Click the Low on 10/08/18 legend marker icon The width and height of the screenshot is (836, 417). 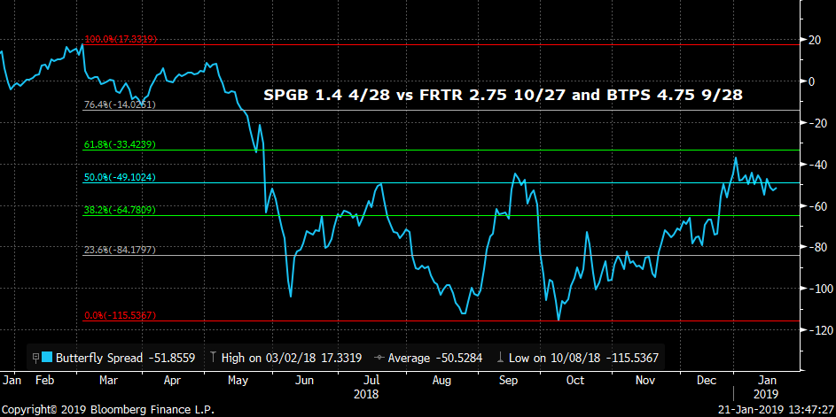tap(500, 358)
